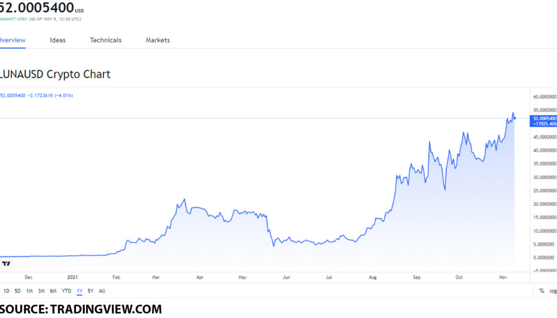
Task: Toggle the YTD range selection
Action: tap(66, 291)
